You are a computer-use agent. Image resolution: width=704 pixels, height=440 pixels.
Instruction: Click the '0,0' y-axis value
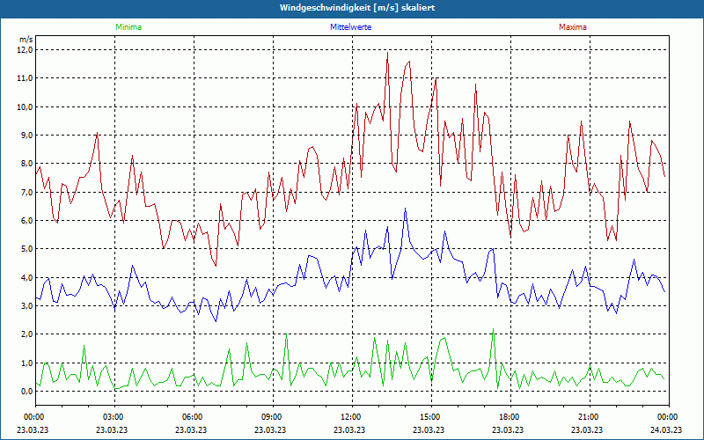click(27, 391)
